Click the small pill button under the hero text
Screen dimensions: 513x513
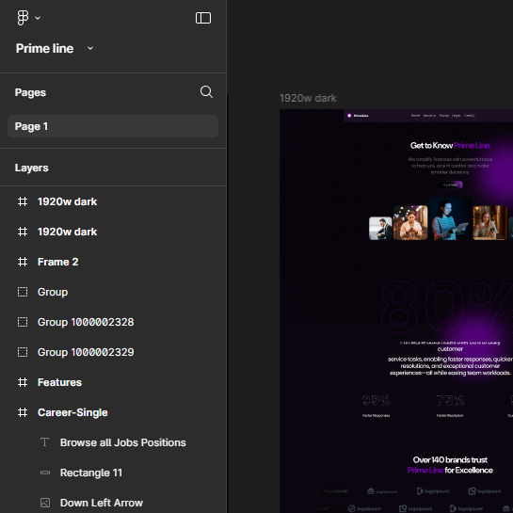(x=450, y=184)
